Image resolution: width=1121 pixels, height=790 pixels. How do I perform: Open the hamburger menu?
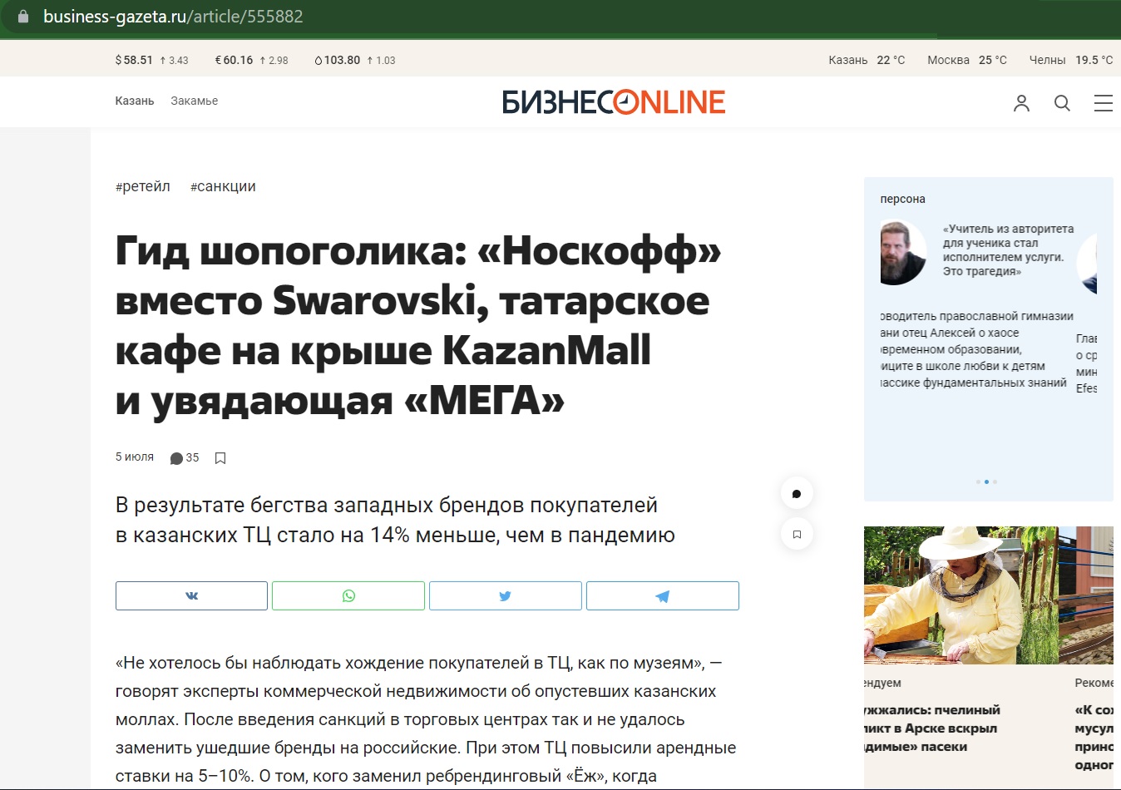[x=1104, y=103]
